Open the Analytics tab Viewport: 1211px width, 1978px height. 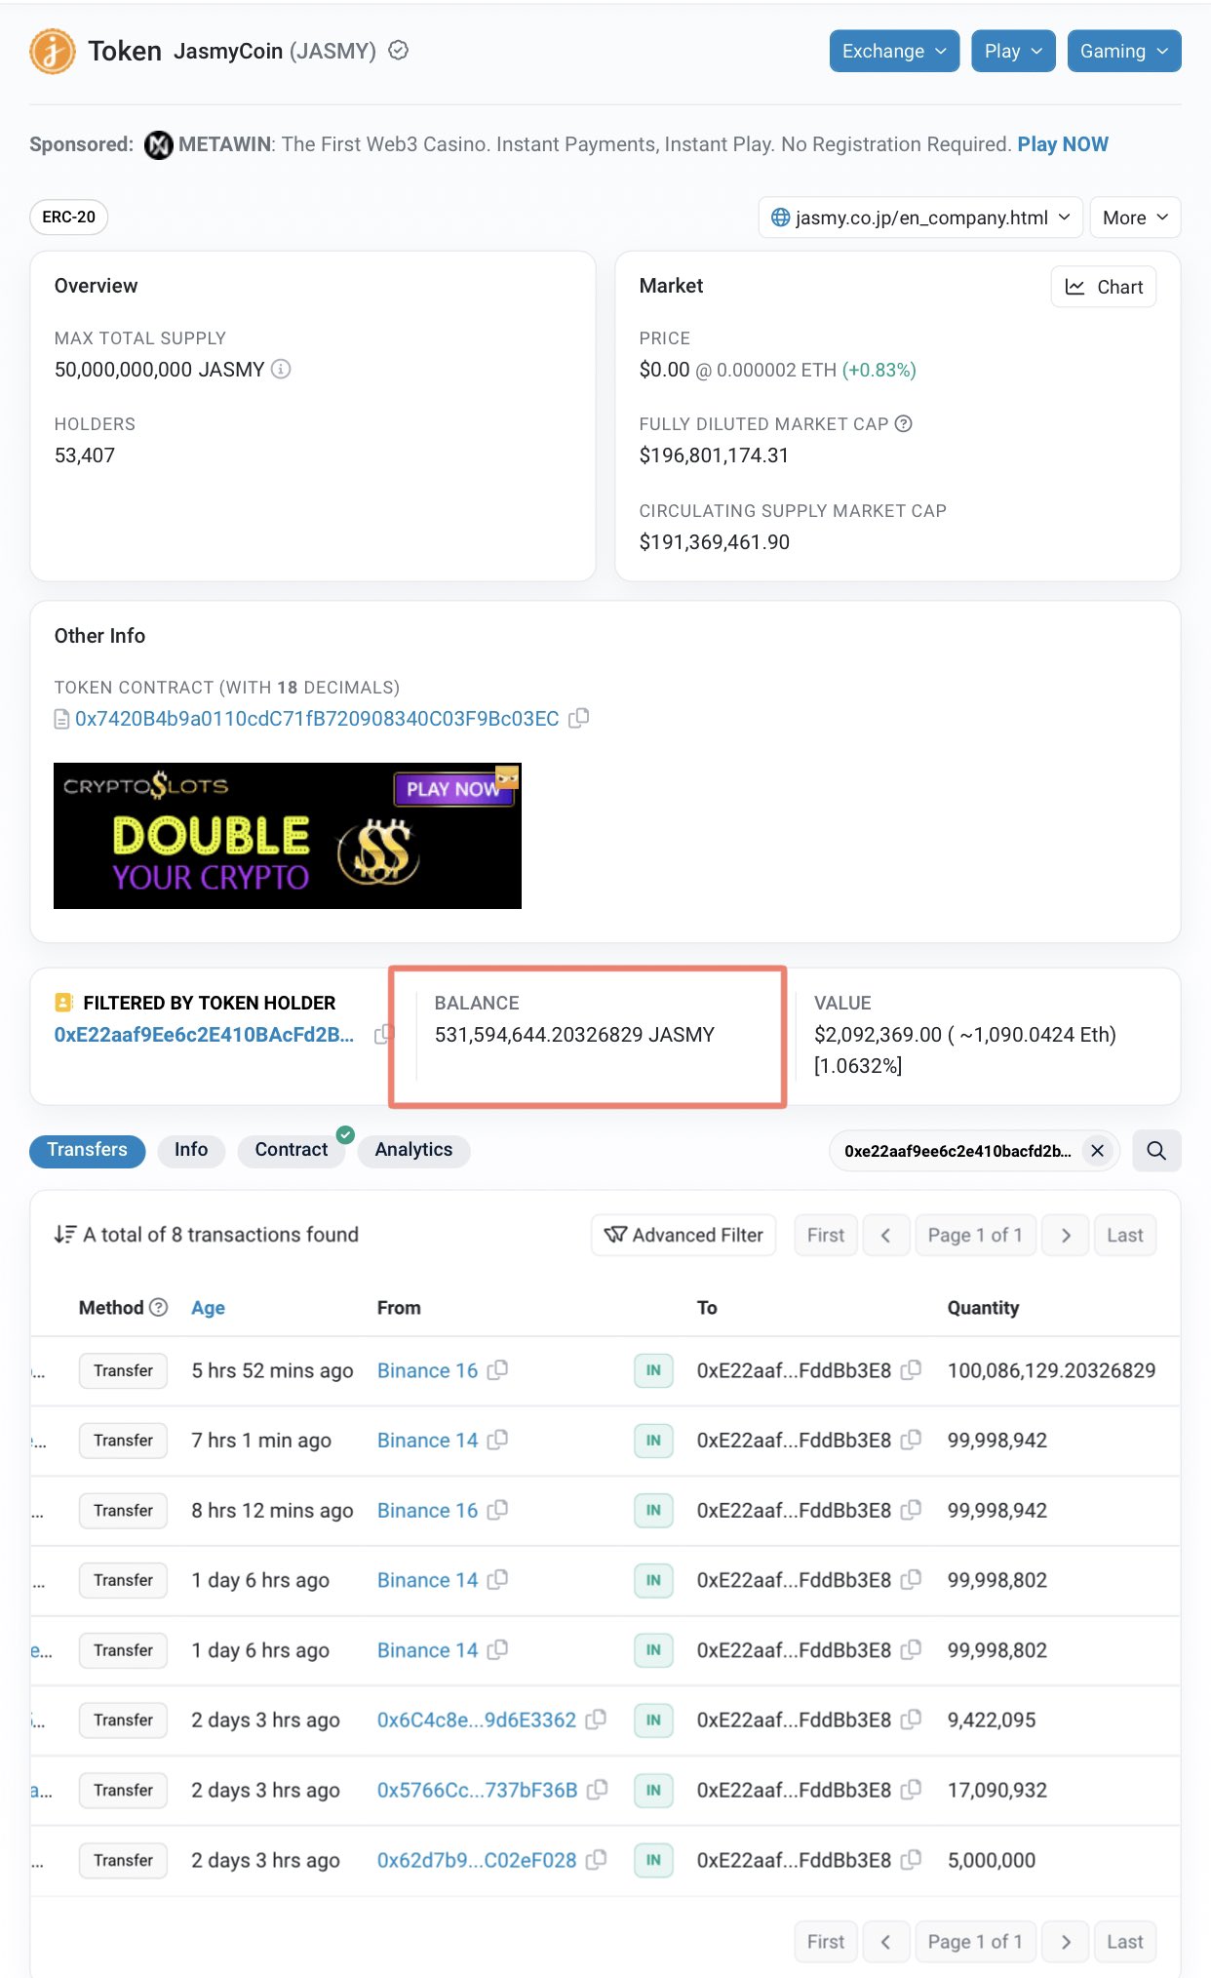[x=413, y=1150]
